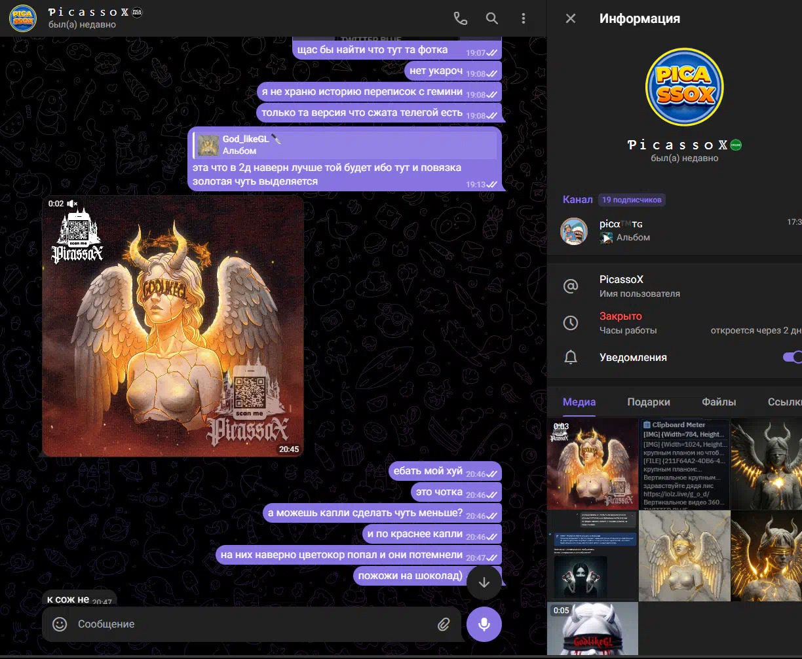Click the "Информация" panel heading
The height and width of the screenshot is (659, 802).
click(x=640, y=18)
